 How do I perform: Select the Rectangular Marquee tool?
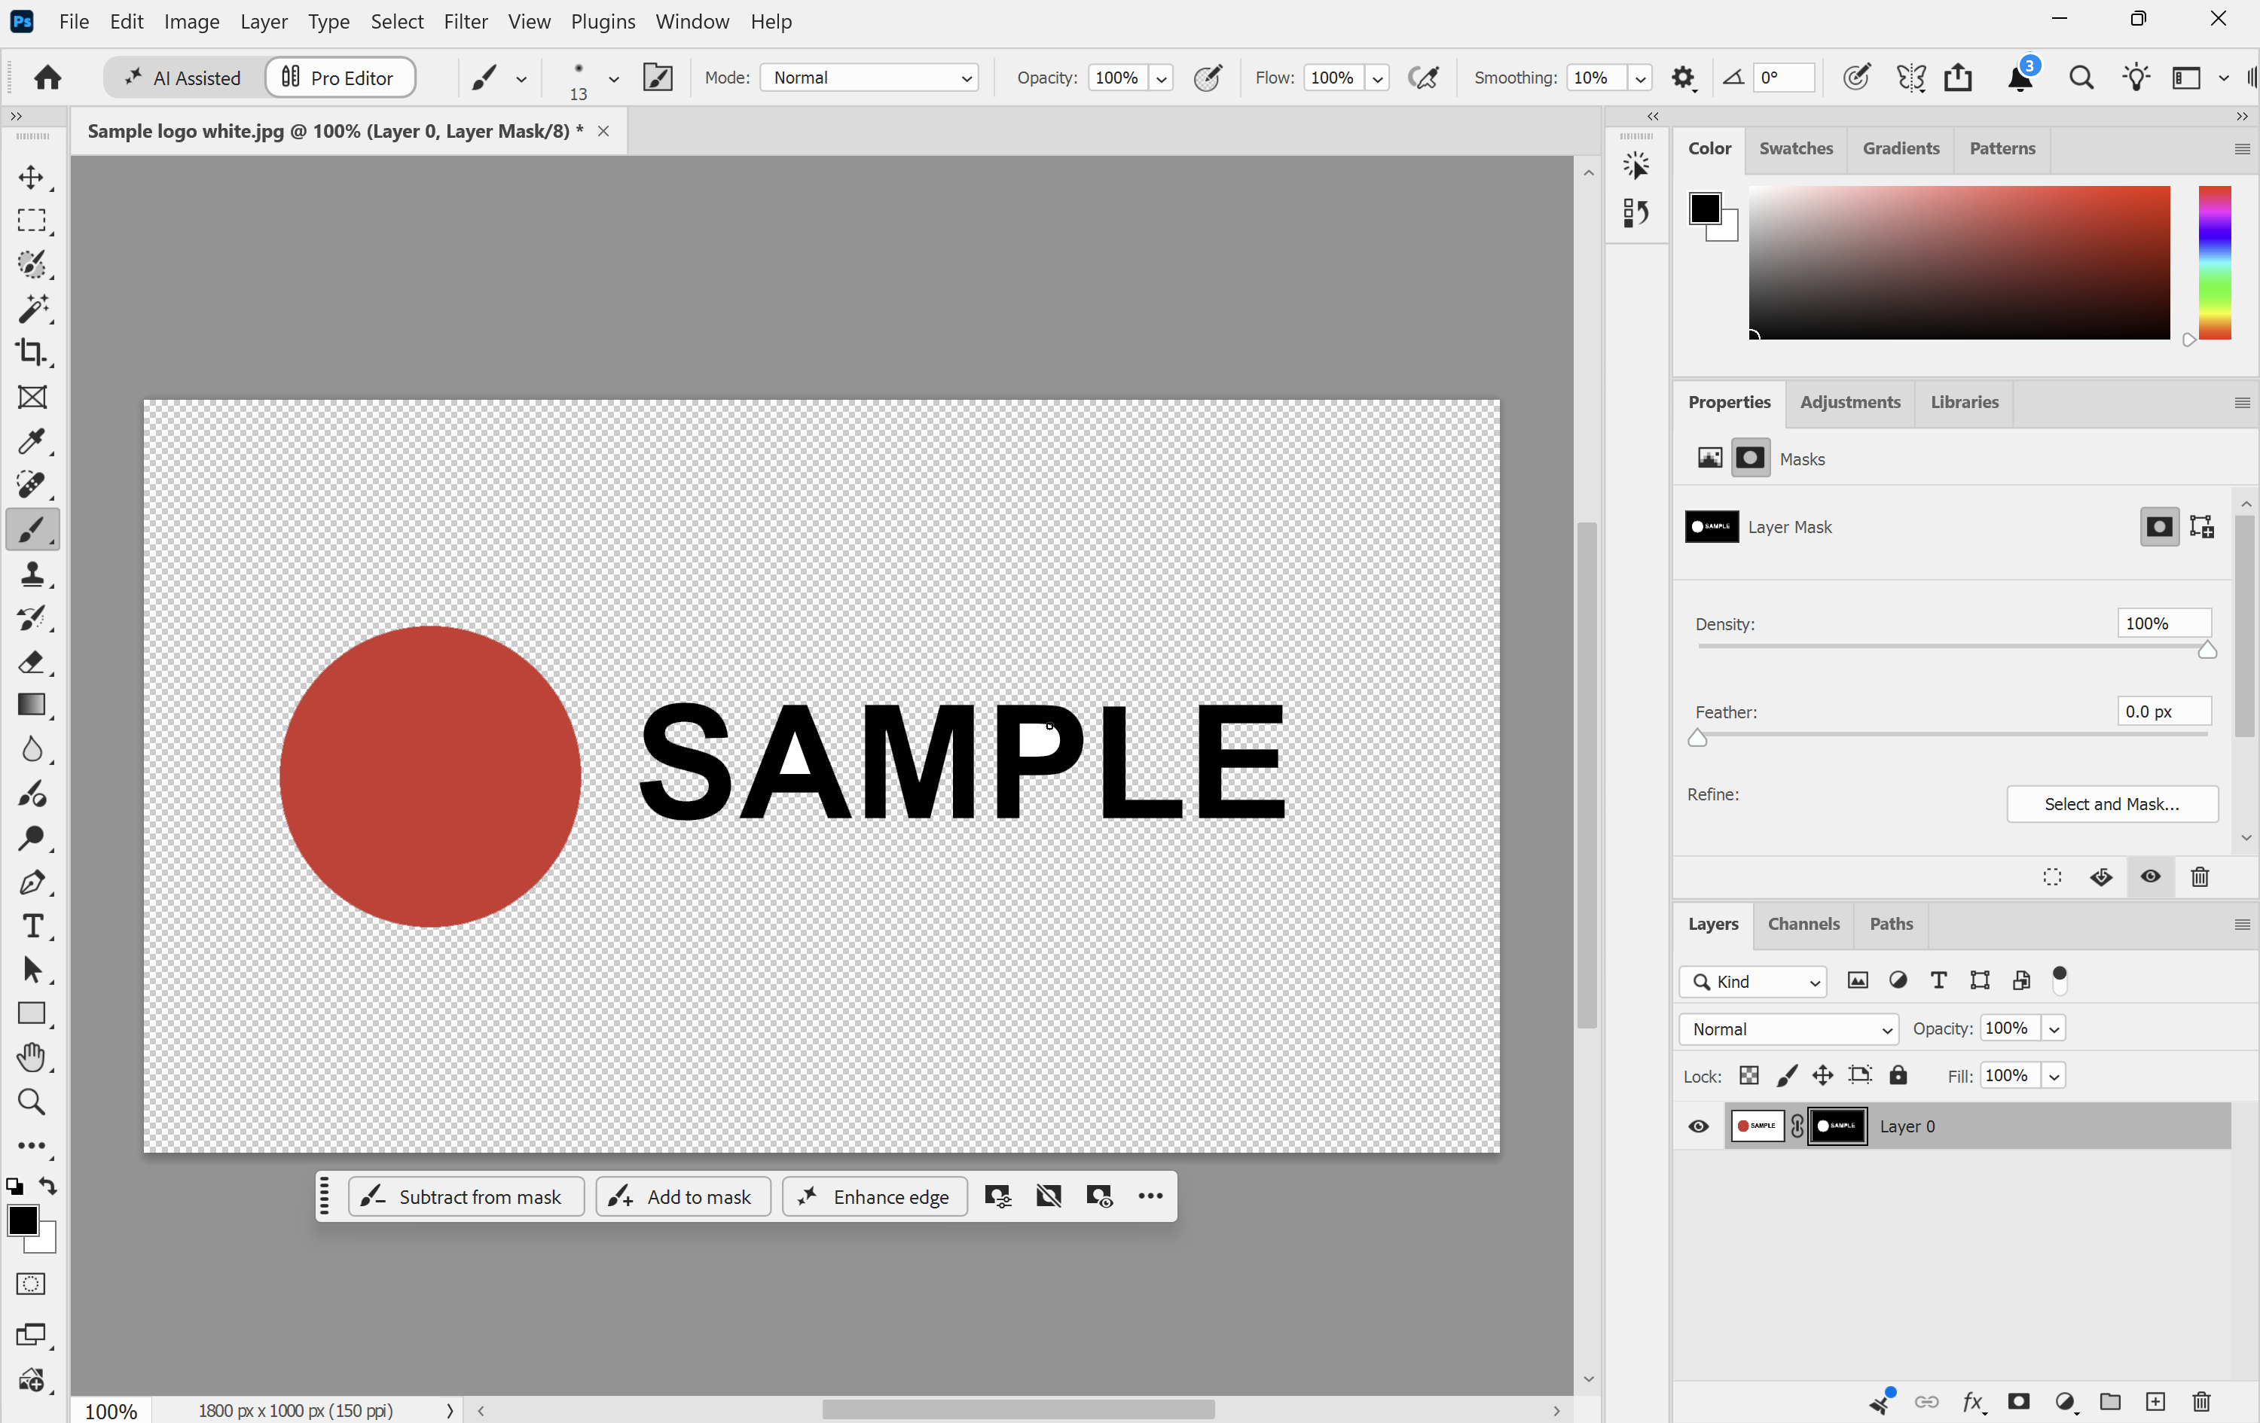(31, 221)
